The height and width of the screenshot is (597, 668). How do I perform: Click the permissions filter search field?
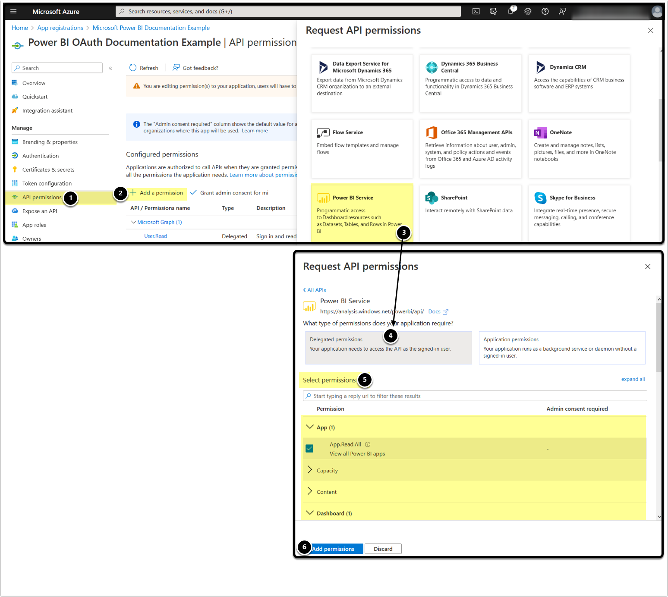475,396
